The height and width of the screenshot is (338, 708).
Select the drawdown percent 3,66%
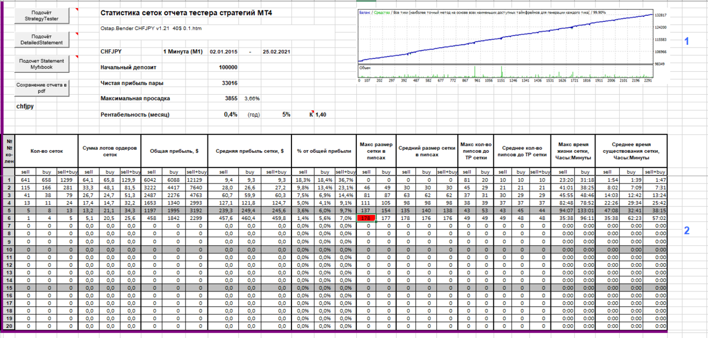[252, 99]
